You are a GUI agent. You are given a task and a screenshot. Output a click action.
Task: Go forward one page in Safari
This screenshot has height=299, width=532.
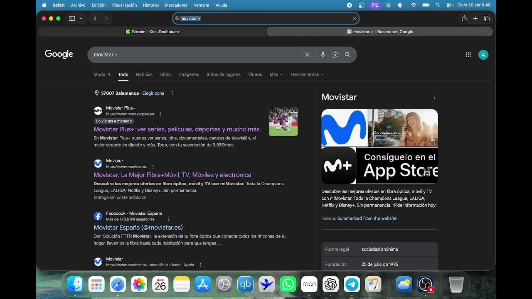106,19
